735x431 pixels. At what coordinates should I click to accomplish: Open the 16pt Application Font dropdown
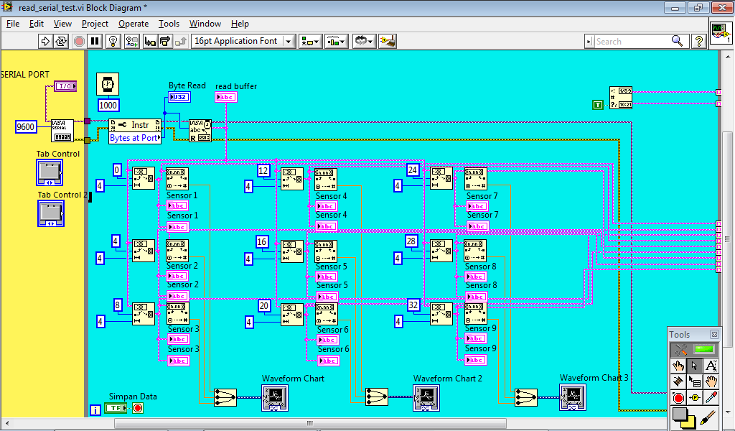[x=243, y=41]
